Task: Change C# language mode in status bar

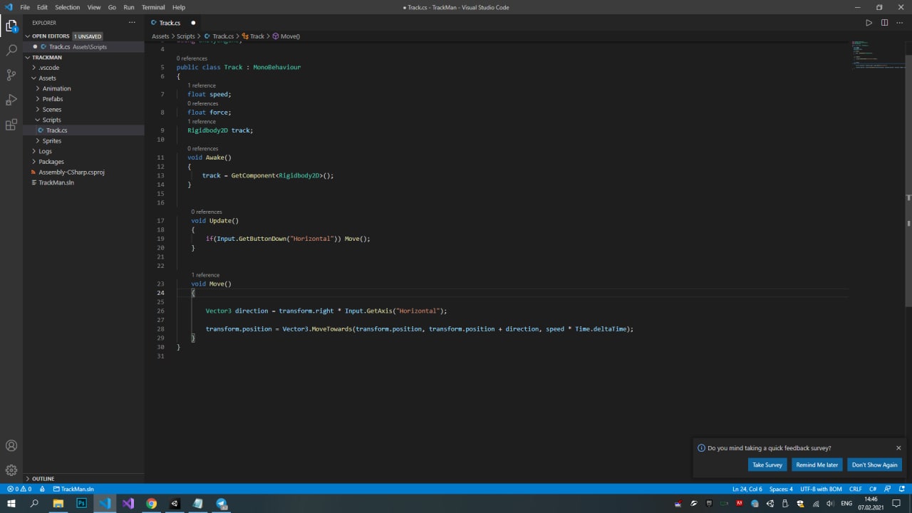Action: (873, 489)
